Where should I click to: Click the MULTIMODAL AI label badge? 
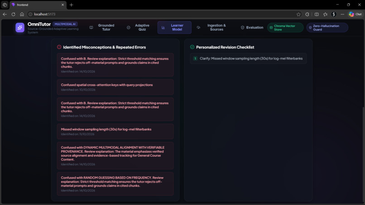(x=65, y=24)
